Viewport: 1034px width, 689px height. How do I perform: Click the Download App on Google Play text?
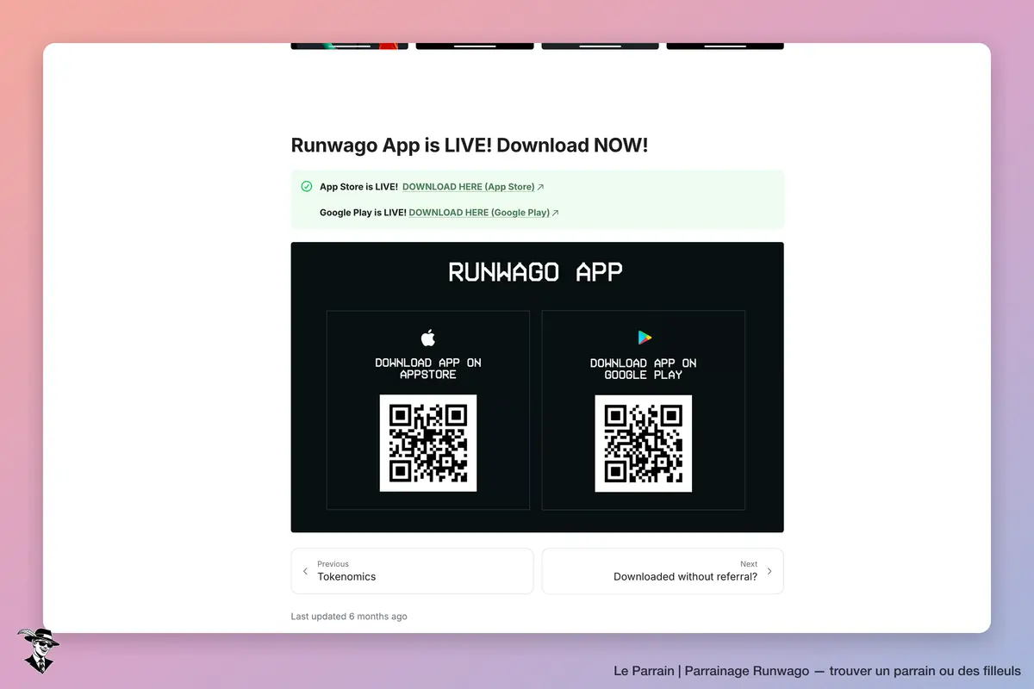pyautogui.click(x=644, y=369)
